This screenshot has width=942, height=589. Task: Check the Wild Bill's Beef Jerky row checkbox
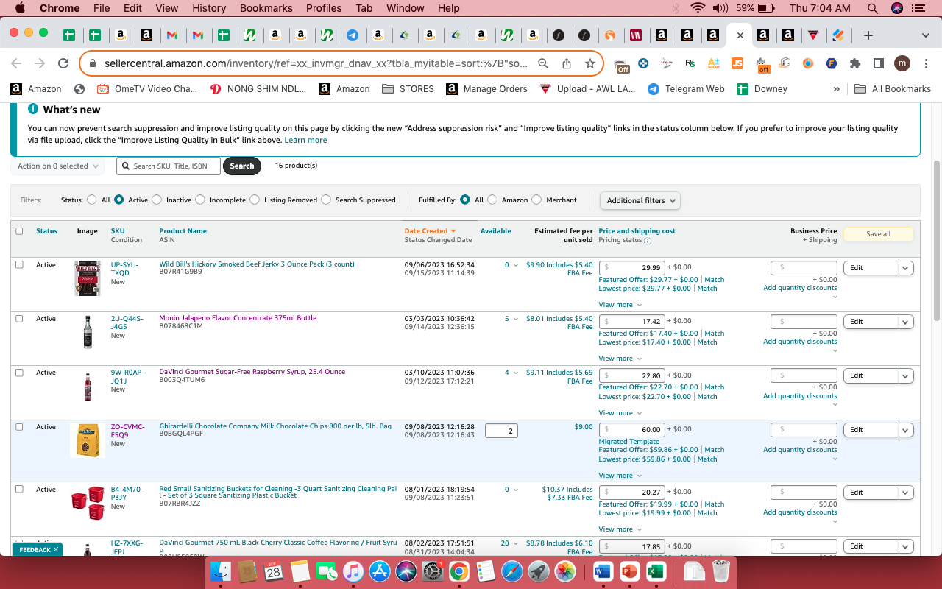20,264
